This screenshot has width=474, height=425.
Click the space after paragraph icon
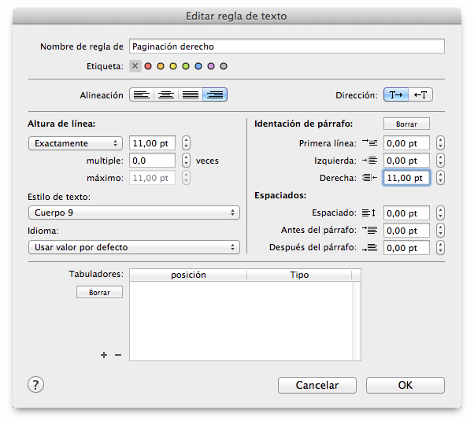point(370,248)
